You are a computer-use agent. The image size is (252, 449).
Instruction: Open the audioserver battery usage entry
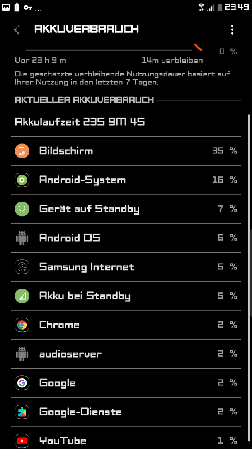click(126, 354)
